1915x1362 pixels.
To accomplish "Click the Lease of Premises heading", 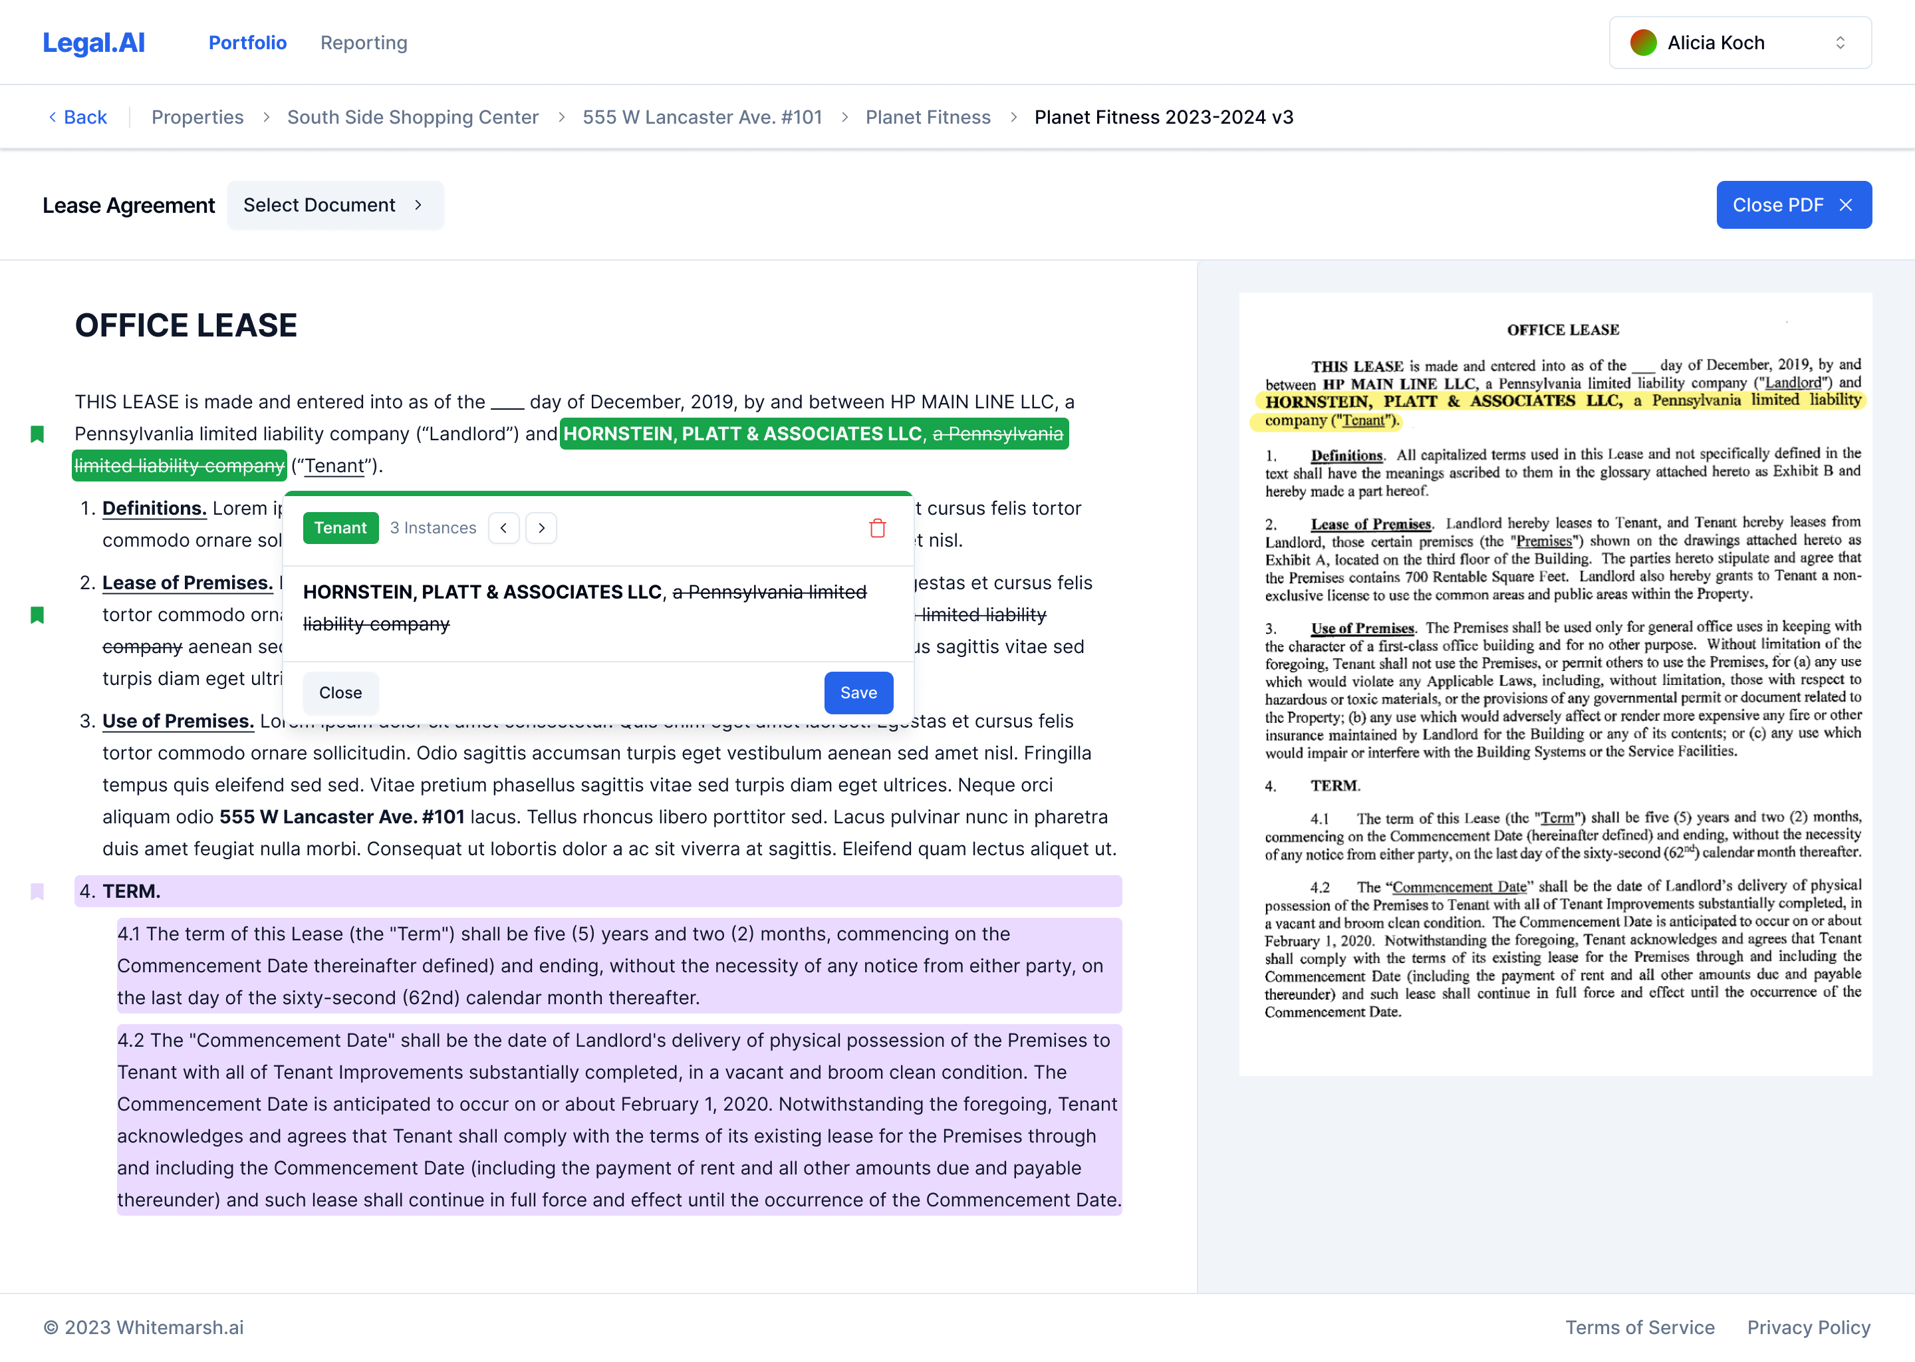I will point(188,584).
